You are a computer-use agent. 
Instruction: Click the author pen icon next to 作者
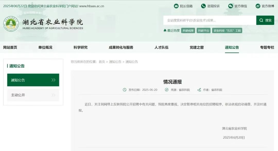199,90
